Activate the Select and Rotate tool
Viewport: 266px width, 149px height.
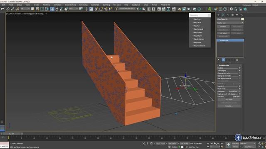click(x=57, y=9)
